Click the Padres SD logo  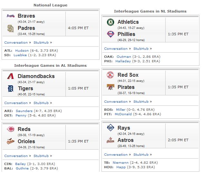(11, 28)
